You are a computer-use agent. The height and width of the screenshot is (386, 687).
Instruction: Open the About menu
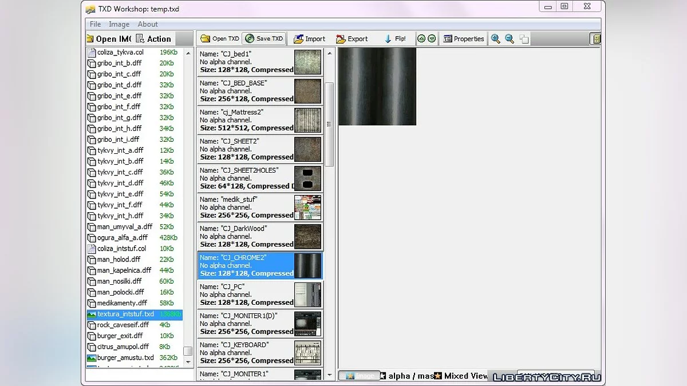point(147,24)
